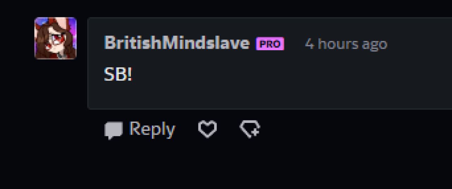This screenshot has height=189, width=452.
Task: Tap the outlined heart below the comment
Action: click(207, 129)
